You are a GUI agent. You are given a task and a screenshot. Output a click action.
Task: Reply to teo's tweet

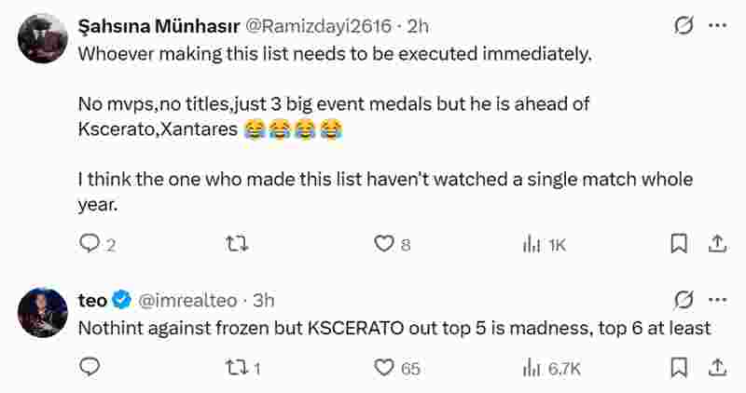(90, 368)
